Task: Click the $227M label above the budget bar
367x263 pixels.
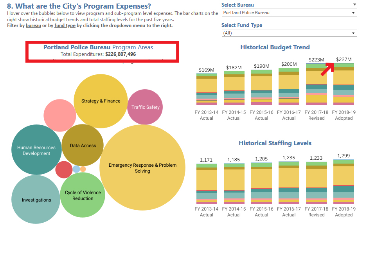Action: click(x=344, y=59)
